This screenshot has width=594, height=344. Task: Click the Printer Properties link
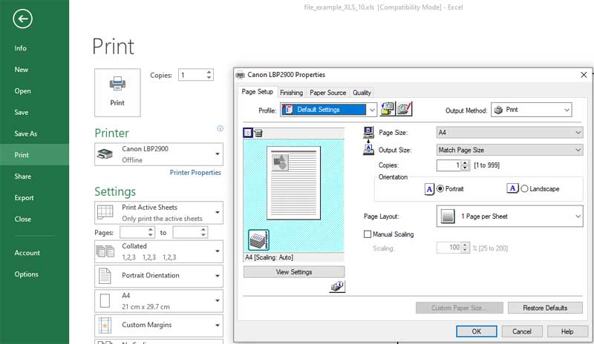click(x=195, y=173)
